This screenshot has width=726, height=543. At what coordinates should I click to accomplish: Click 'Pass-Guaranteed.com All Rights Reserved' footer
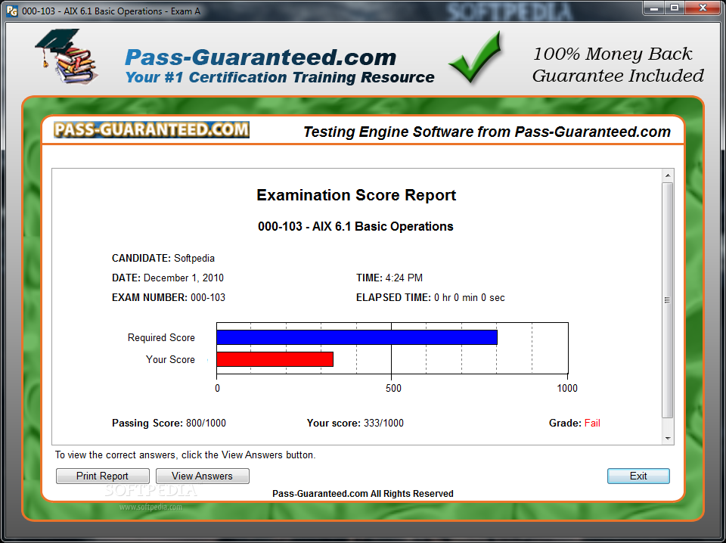click(362, 494)
